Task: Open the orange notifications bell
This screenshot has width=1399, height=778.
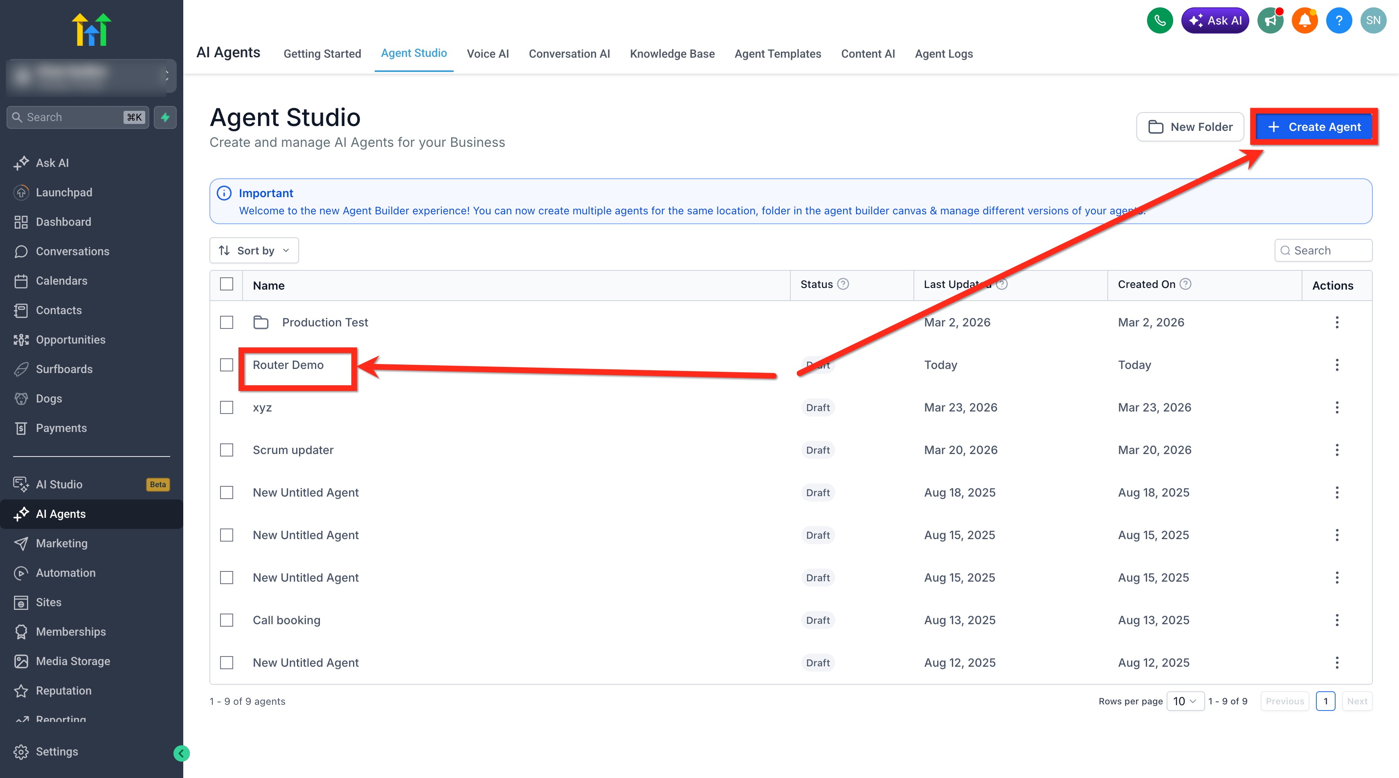Action: pyautogui.click(x=1305, y=20)
